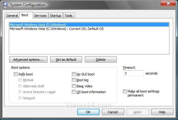Enable the Safe boot checkbox
This screenshot has width=178, height=120.
16,74
